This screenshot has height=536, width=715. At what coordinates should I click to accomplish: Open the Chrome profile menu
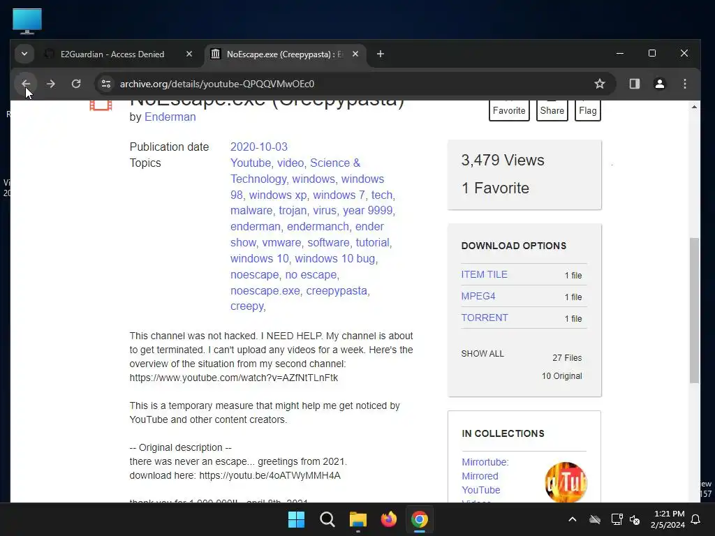coord(659,84)
